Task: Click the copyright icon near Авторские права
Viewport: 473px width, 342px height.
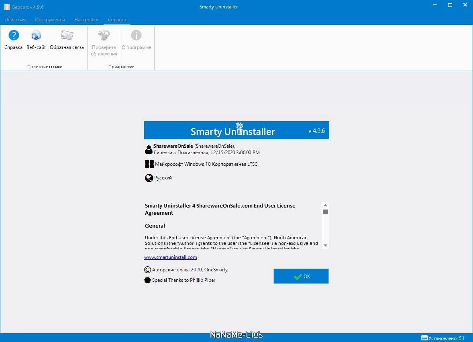Action: [147, 270]
